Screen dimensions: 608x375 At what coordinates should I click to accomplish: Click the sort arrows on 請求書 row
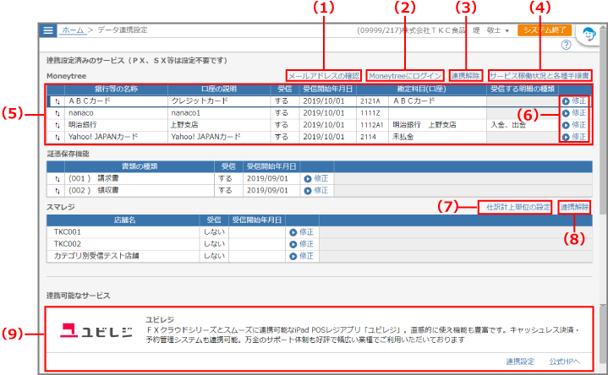pos(57,178)
